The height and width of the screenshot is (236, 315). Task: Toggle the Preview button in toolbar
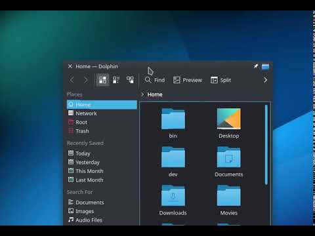188,80
